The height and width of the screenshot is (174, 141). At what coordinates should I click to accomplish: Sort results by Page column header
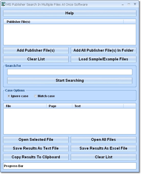tap(59, 106)
